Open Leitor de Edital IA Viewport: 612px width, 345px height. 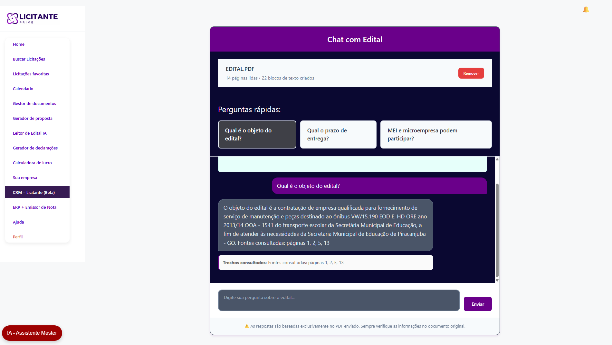[x=30, y=133]
